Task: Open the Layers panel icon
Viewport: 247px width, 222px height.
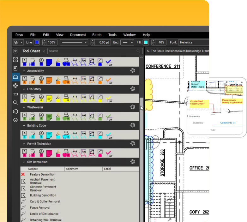Action: pos(15,120)
